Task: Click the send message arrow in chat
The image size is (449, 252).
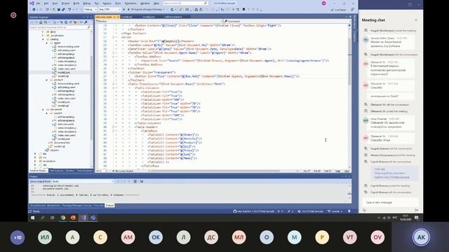Action: [x=416, y=210]
